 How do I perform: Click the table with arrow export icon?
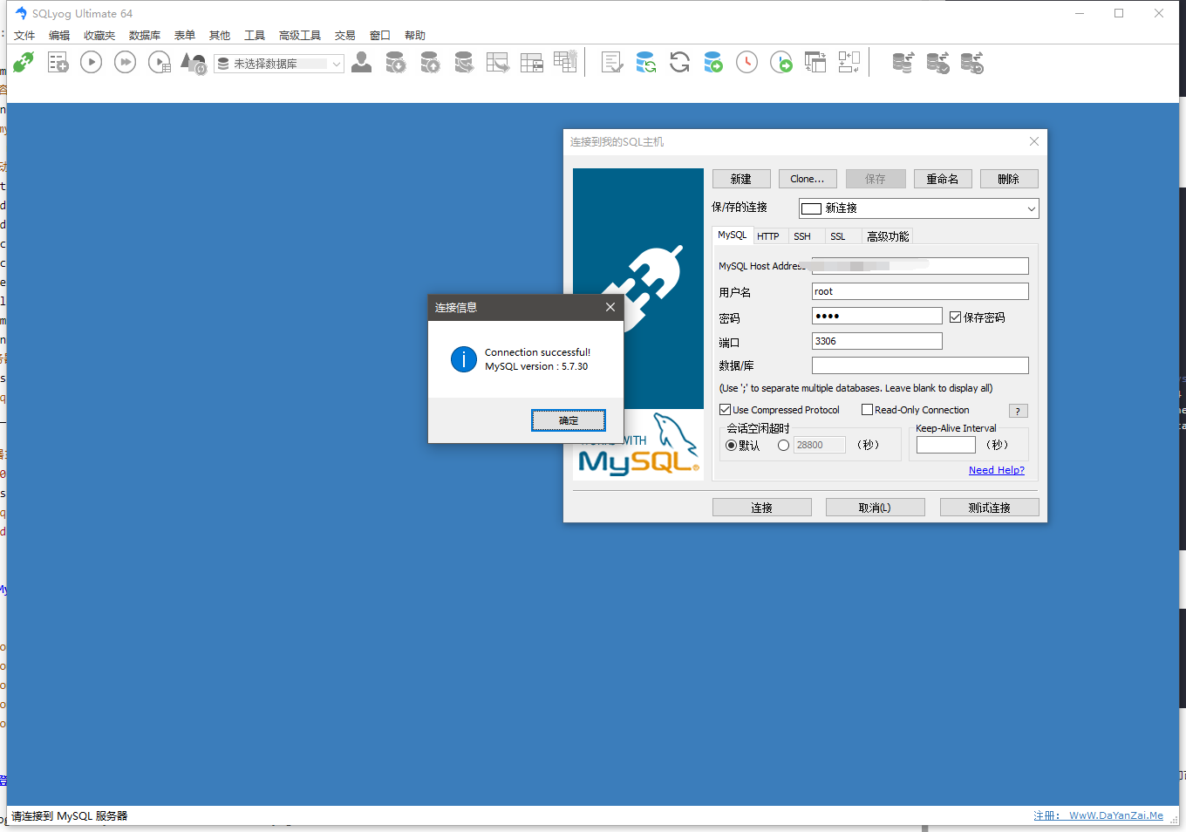pyautogui.click(x=498, y=63)
